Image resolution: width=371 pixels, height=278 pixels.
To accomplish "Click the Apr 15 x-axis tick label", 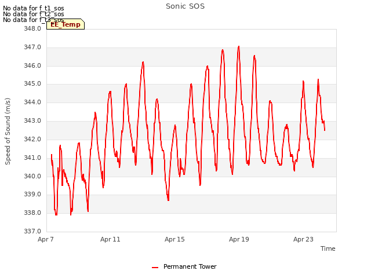I will tap(174, 239).
